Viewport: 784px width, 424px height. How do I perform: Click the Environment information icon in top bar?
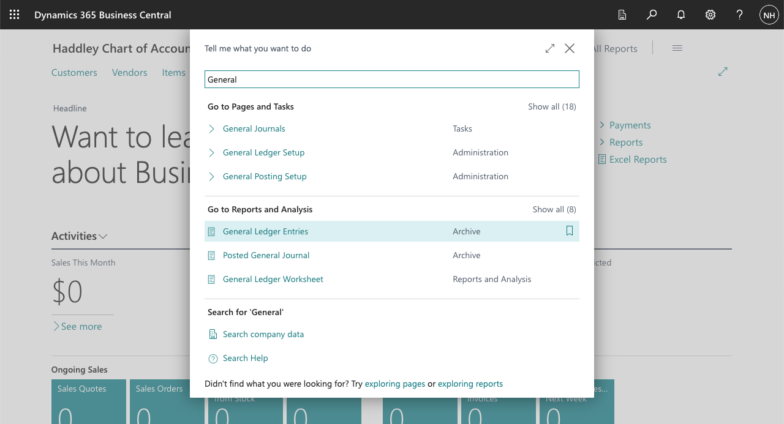pos(622,15)
